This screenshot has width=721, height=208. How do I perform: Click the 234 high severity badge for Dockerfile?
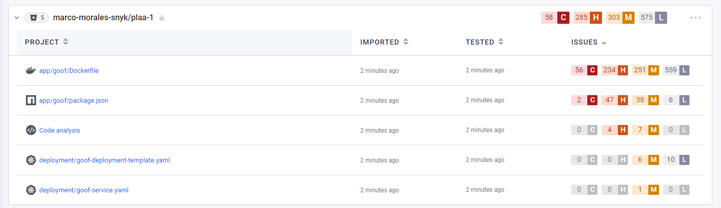pyautogui.click(x=615, y=70)
